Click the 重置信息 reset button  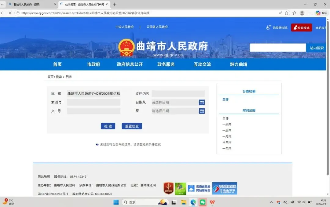tap(132, 126)
